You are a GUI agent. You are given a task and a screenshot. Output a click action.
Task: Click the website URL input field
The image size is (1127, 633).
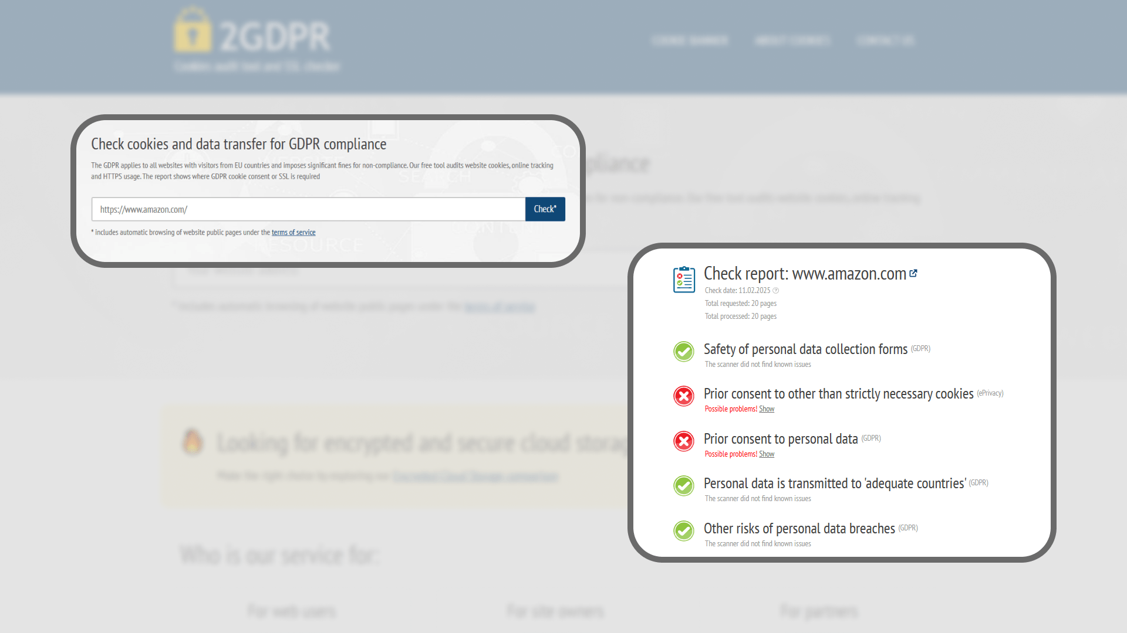[x=308, y=209]
